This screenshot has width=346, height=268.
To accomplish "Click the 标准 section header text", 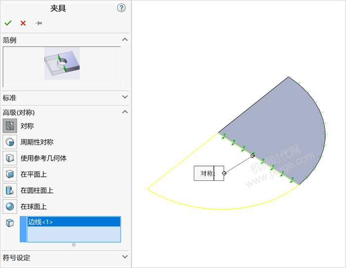I will point(9,98).
